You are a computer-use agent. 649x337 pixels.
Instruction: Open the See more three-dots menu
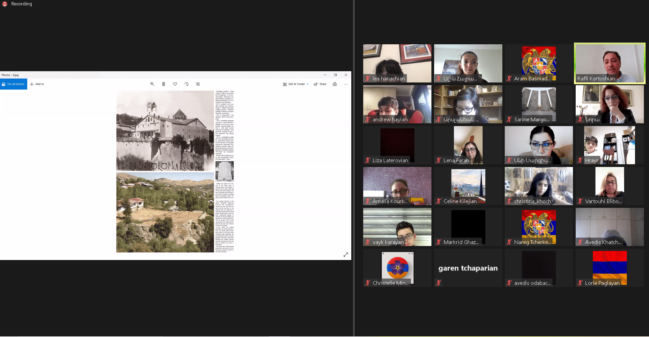346,84
